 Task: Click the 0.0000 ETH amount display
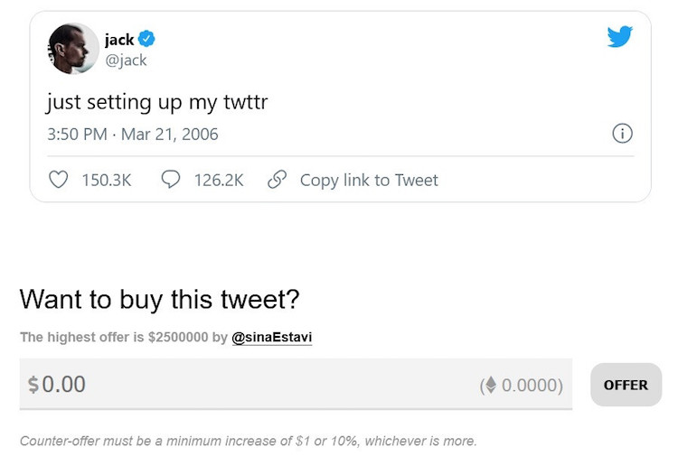[x=532, y=386]
